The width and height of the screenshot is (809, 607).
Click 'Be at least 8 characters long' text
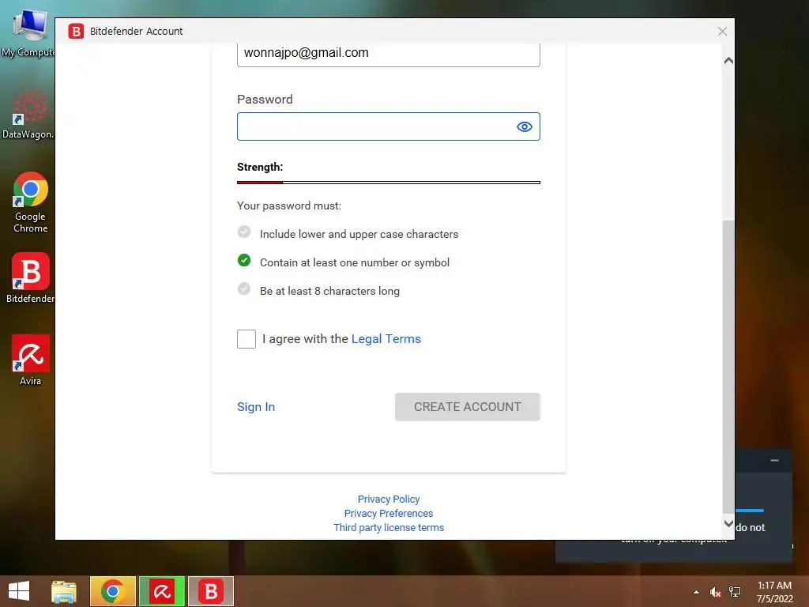329,291
